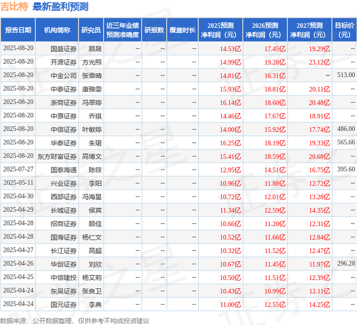Click institution 国元证券
This screenshot has height=325, width=357.
point(64,305)
